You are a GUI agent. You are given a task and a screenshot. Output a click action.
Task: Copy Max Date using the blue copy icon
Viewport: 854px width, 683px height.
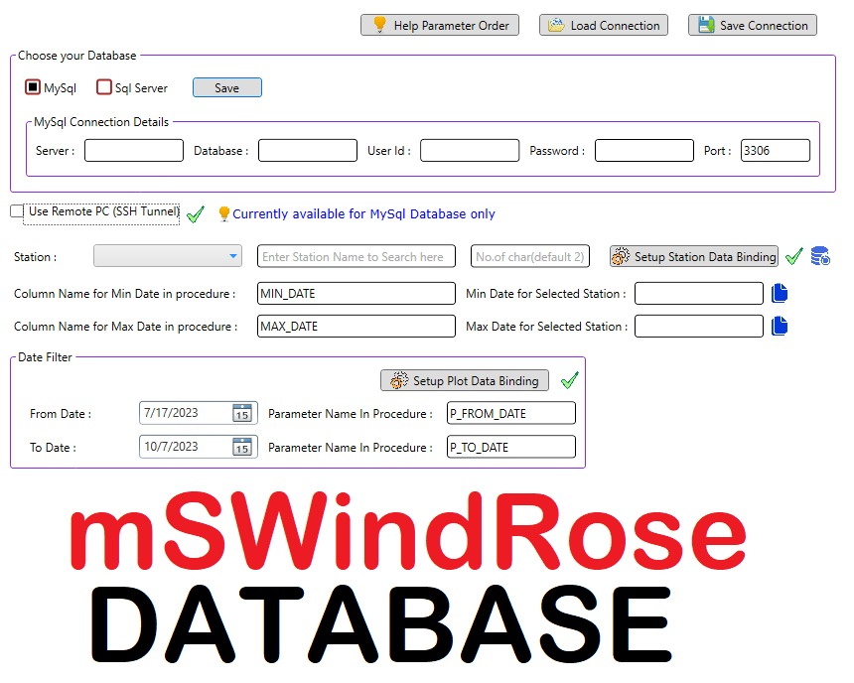point(780,326)
